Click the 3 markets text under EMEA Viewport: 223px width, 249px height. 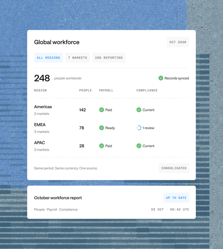[x=41, y=132]
